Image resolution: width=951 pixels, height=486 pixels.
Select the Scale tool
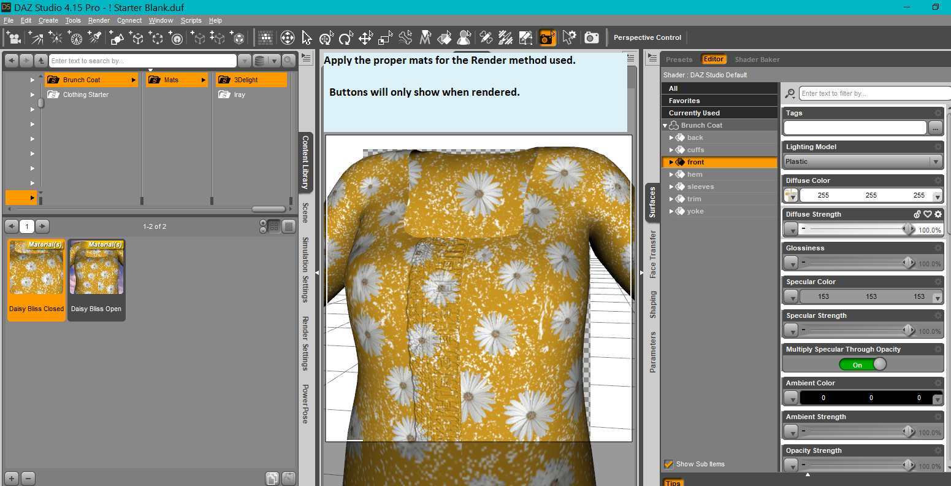(385, 37)
